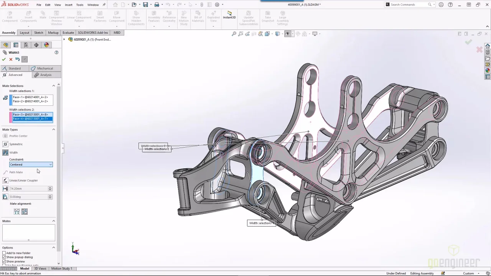This screenshot has width=491, height=276.
Task: Collapse the Mate Types section
Action: pyautogui.click(x=53, y=130)
